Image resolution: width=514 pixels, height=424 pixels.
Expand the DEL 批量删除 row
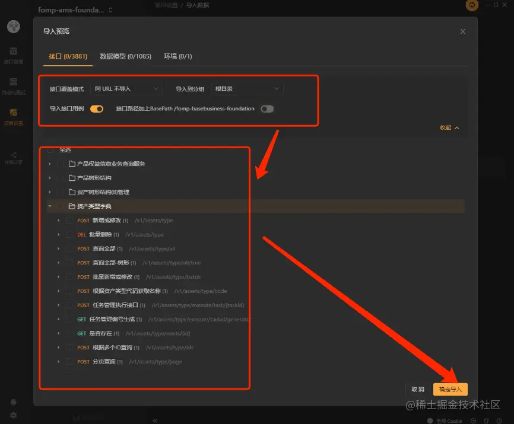click(59, 234)
